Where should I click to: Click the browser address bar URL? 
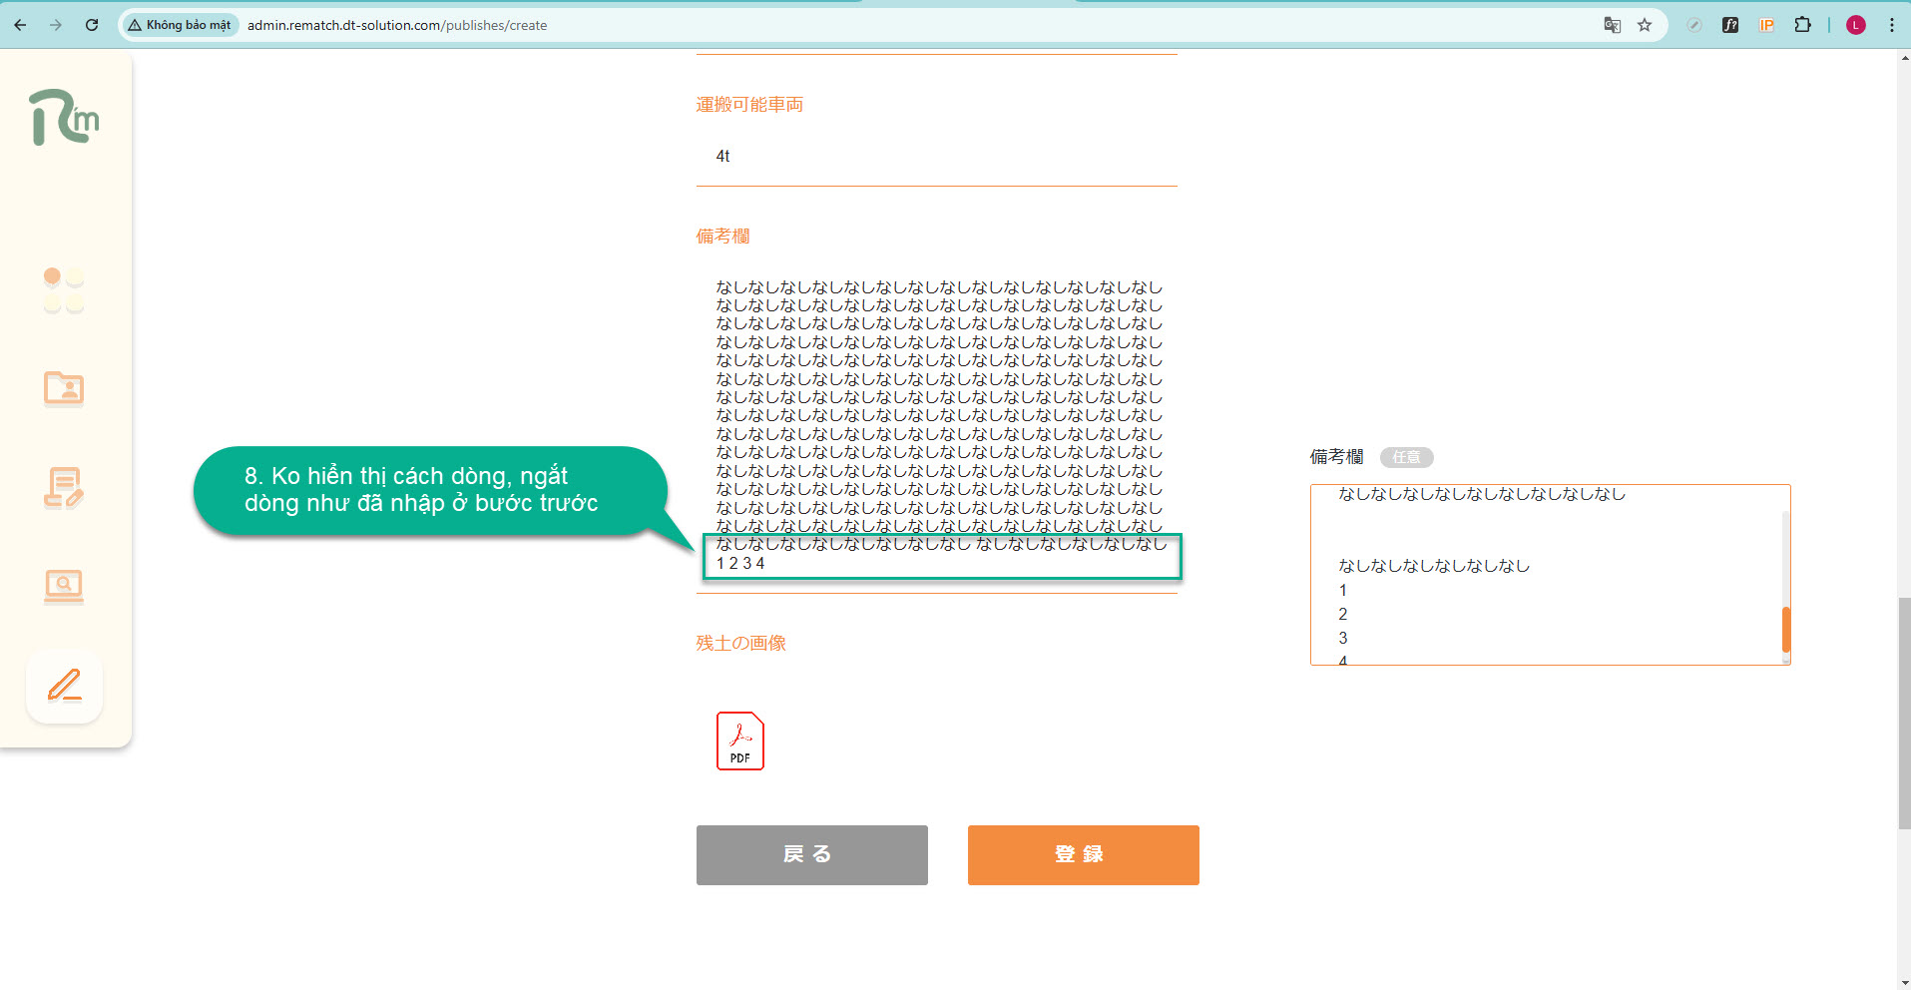397,25
